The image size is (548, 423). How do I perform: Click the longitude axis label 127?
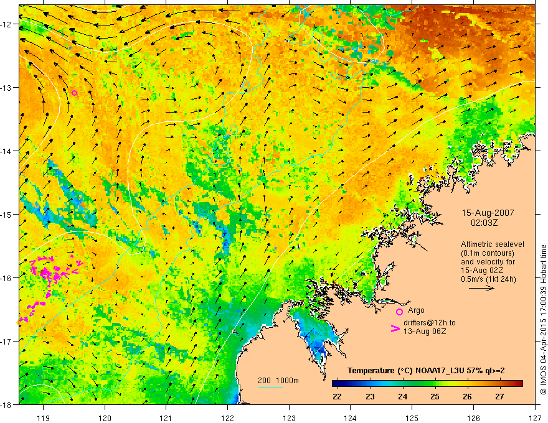click(x=535, y=419)
